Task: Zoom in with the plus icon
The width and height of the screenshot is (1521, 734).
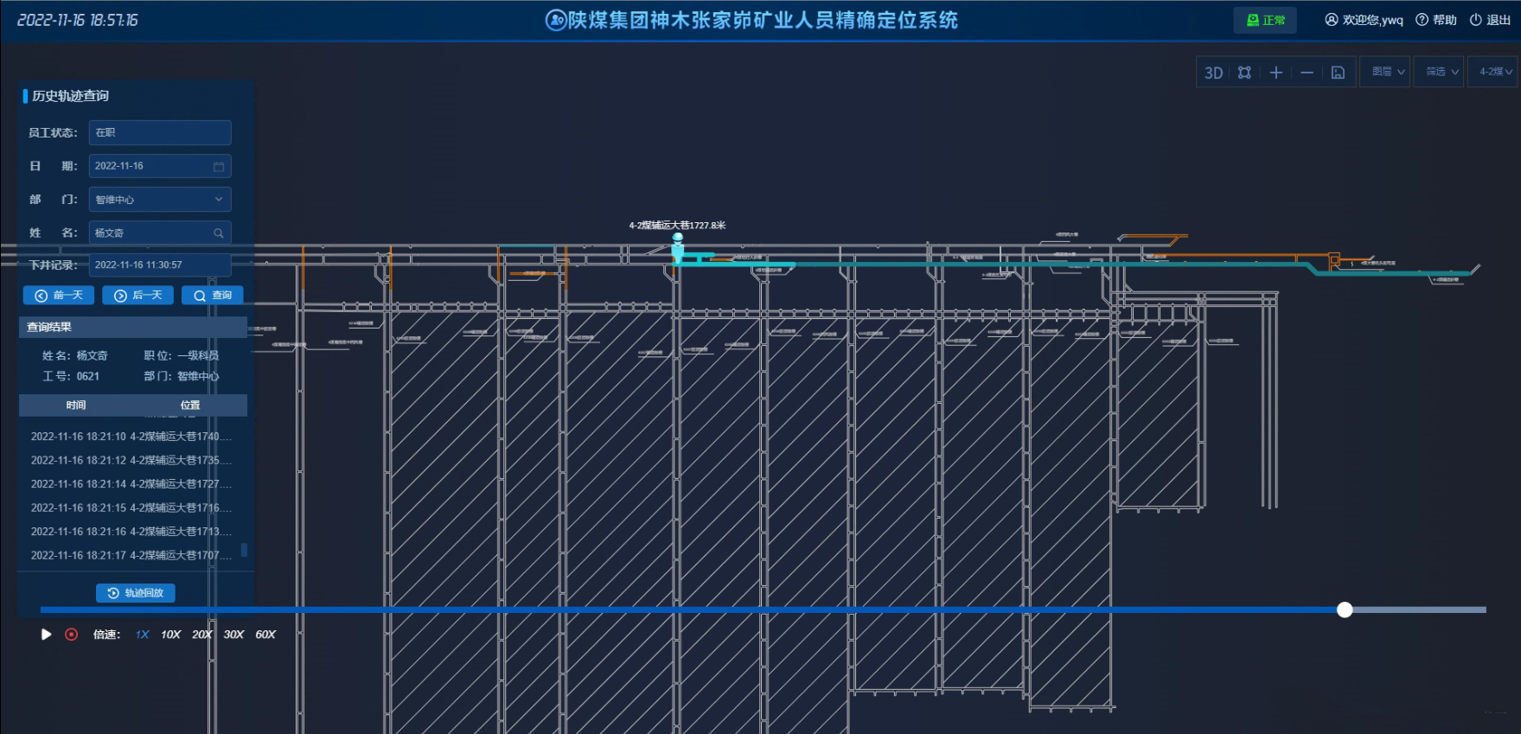Action: (1275, 73)
